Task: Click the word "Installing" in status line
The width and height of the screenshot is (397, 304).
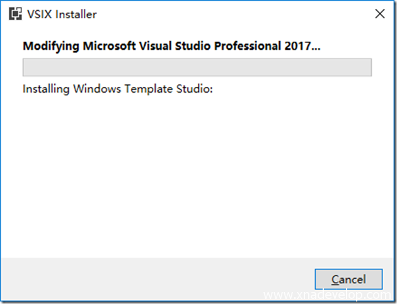Action: (x=46, y=89)
